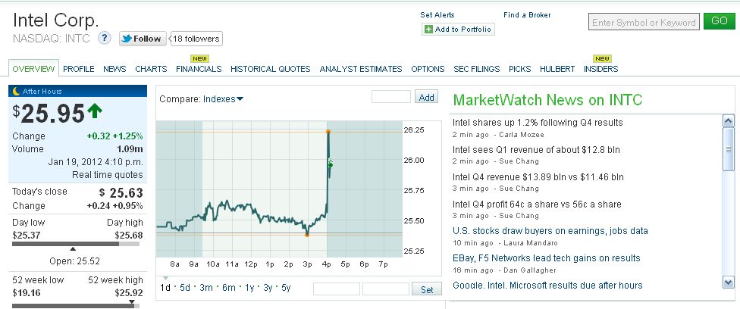
Task: Click the compare symbol input box
Action: pyautogui.click(x=390, y=97)
